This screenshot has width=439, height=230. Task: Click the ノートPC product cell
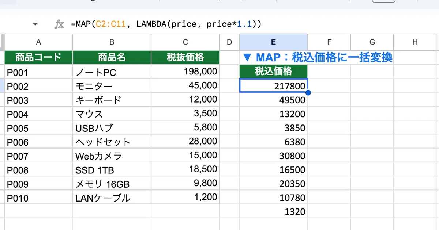click(x=112, y=72)
